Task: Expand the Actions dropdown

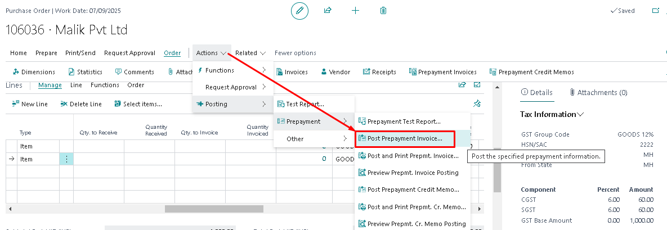Action: pos(212,53)
